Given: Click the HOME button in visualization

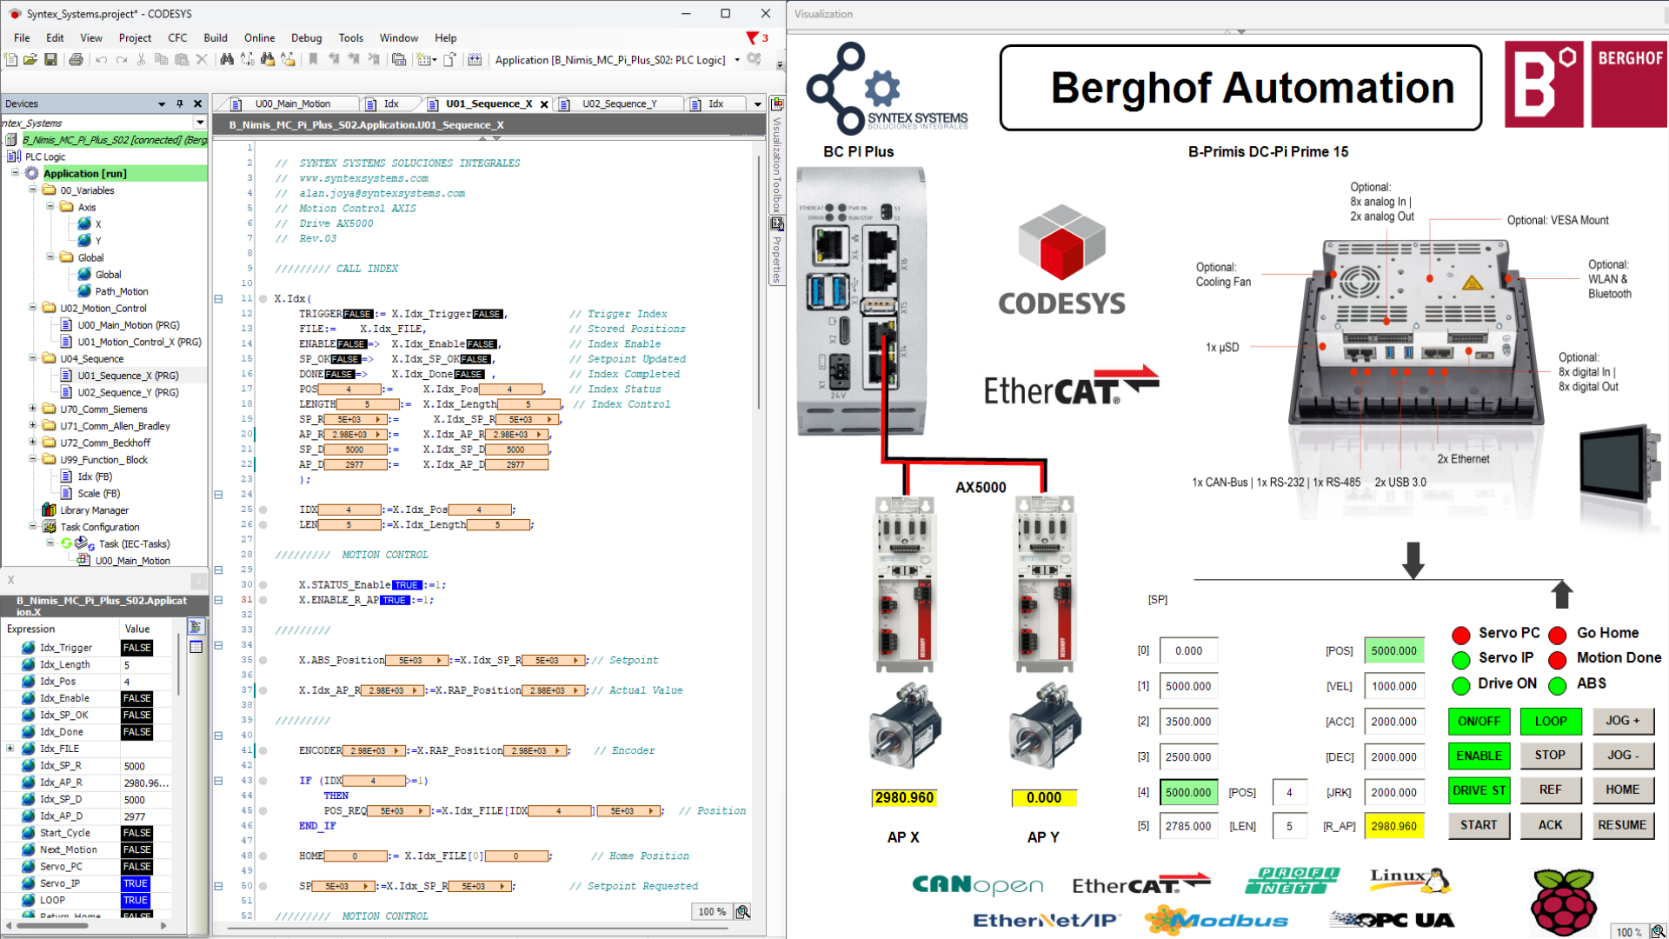Looking at the screenshot, I should point(1623,790).
